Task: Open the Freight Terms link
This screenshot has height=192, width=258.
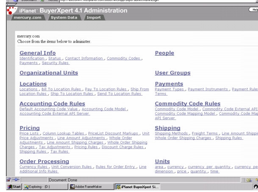Action: click(205, 133)
